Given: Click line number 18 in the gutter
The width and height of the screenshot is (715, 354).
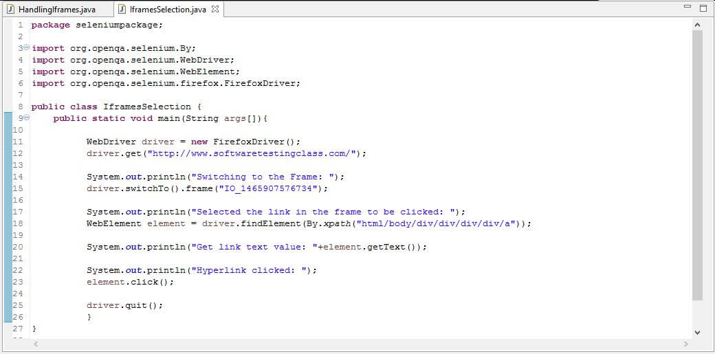Looking at the screenshot, I should pos(18,223).
